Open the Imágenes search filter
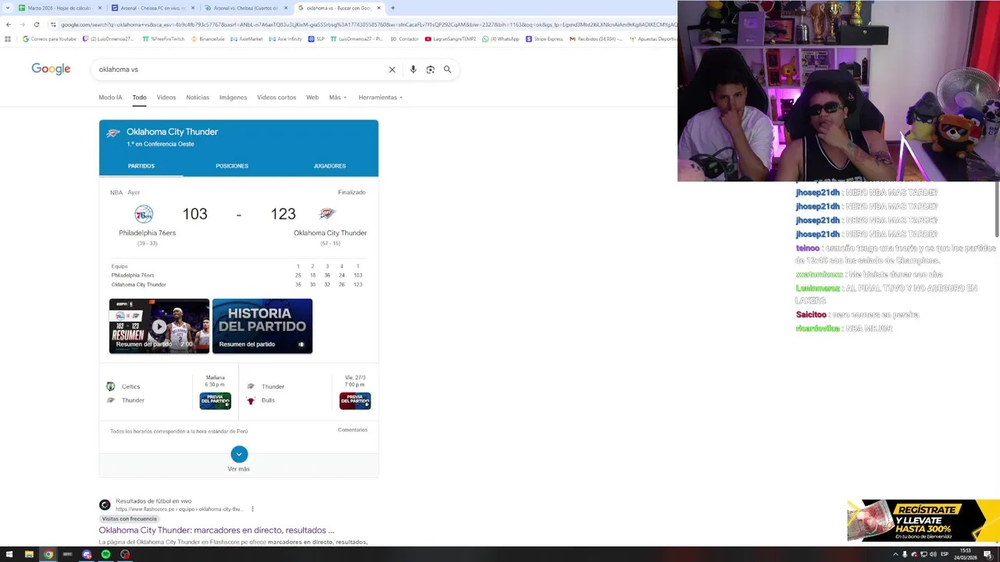Image resolution: width=1000 pixels, height=562 pixels. click(233, 98)
